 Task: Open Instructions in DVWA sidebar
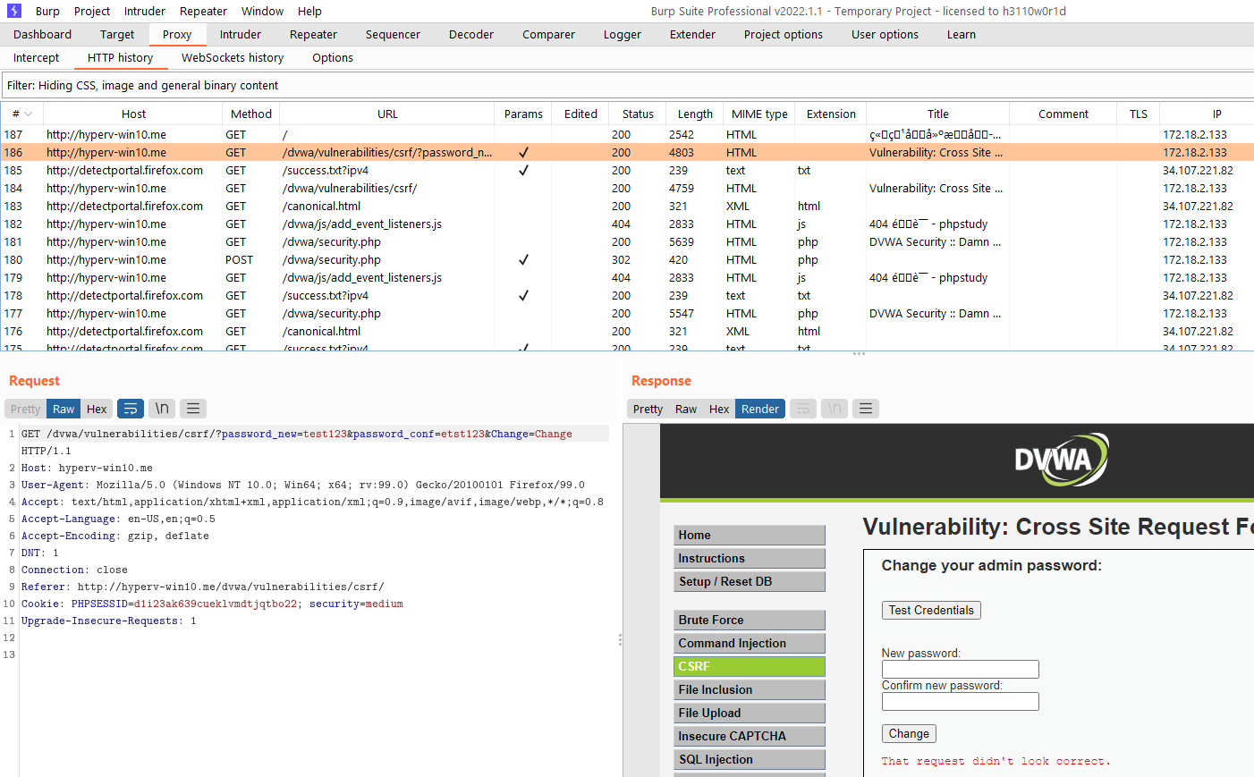[x=750, y=558]
